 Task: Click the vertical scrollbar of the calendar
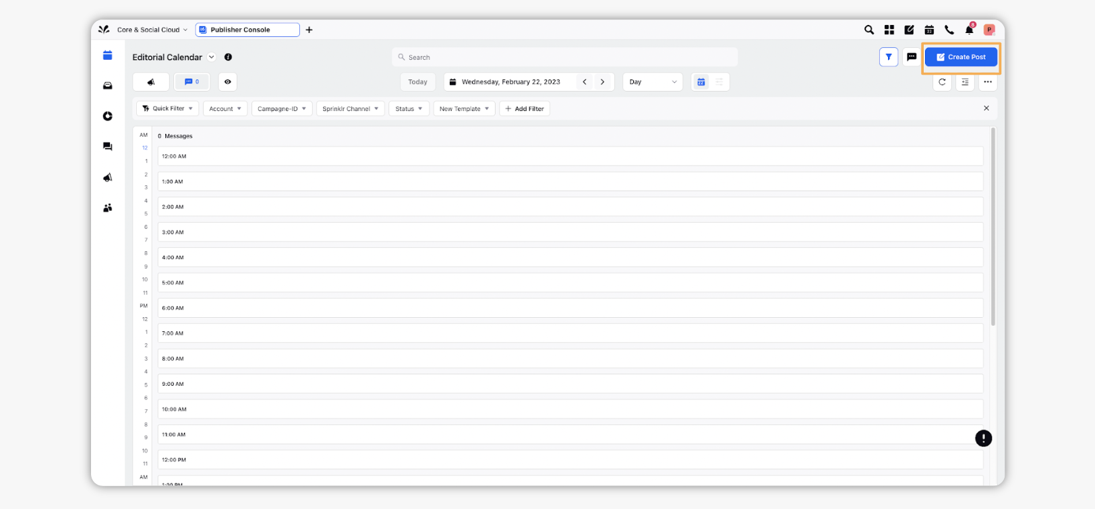993,226
